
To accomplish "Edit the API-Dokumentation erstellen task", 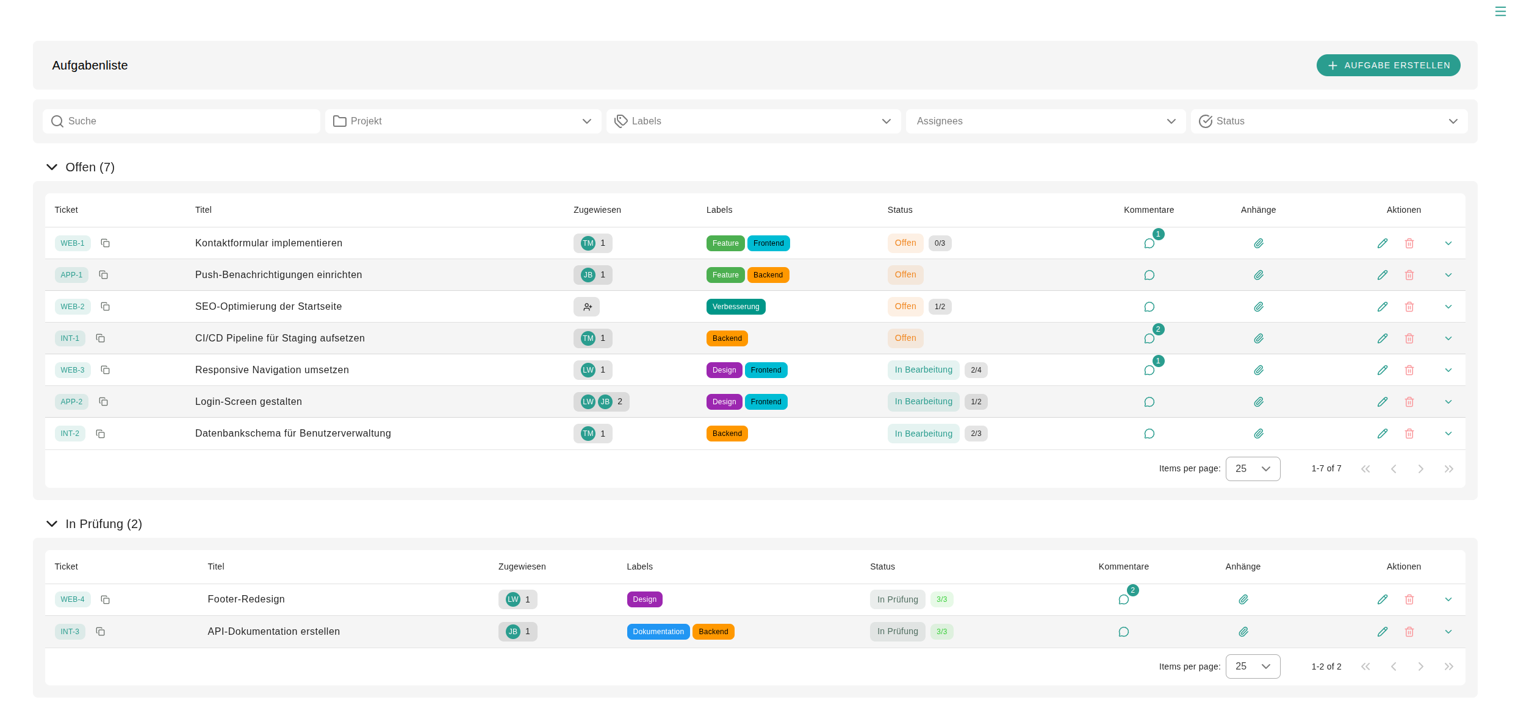I will (x=1383, y=632).
